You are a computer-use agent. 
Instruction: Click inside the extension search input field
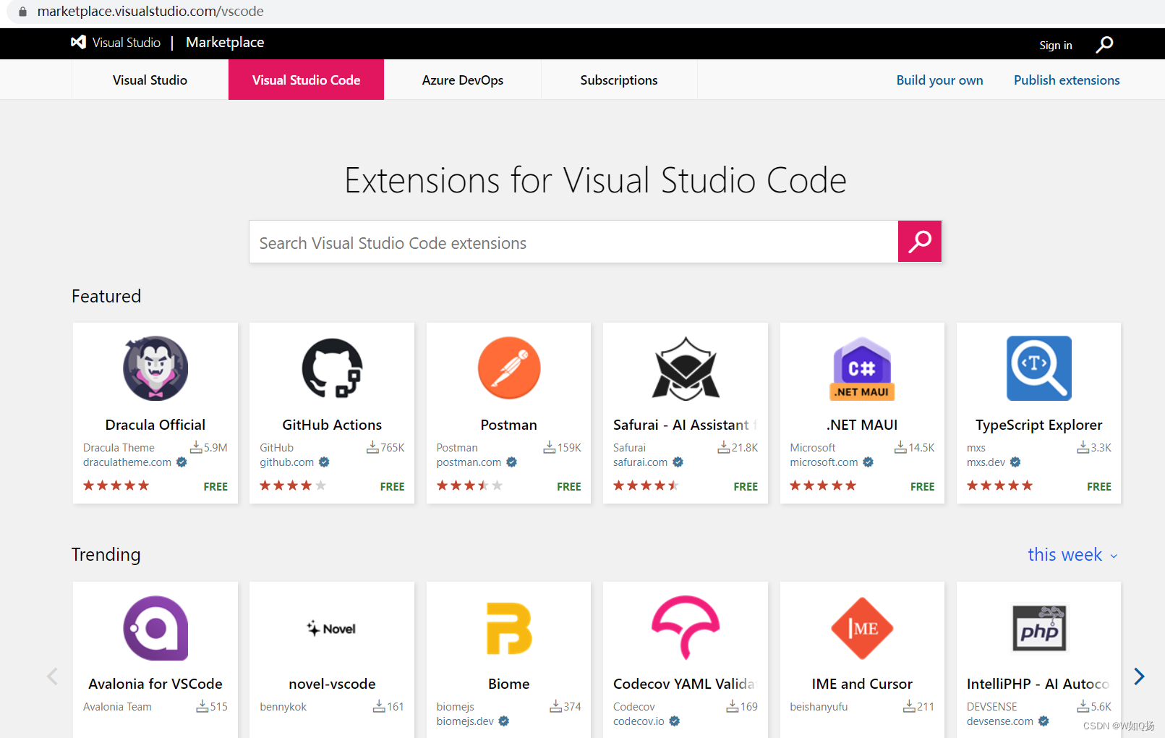[x=571, y=242]
